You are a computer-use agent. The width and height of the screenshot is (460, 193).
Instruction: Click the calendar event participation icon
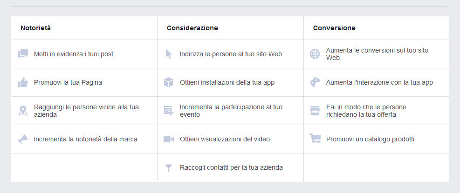[x=169, y=111]
